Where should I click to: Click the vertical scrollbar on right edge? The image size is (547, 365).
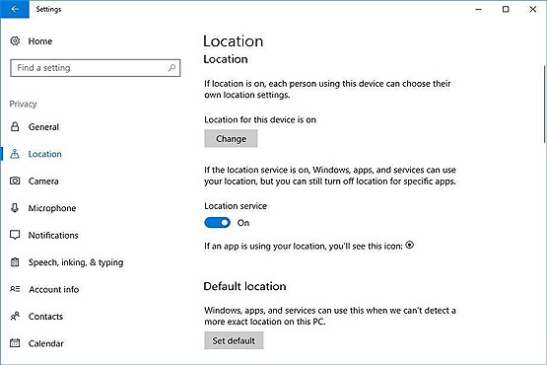[x=544, y=105]
